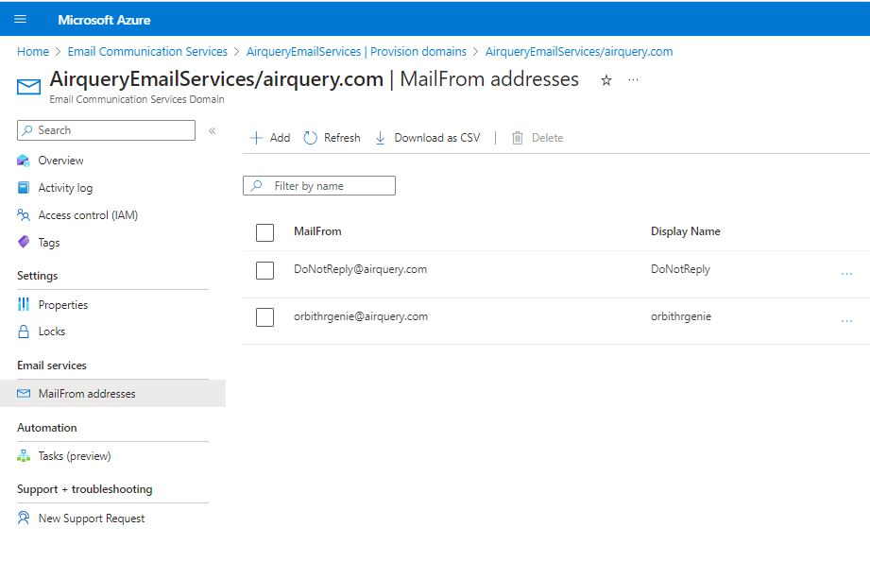Click orbithrgenie display name cell
870x561 pixels.
pyautogui.click(x=681, y=316)
